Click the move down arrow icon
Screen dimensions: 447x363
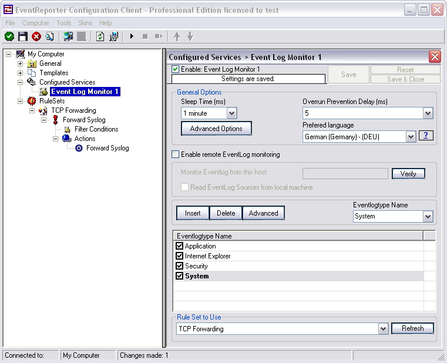[190, 36]
